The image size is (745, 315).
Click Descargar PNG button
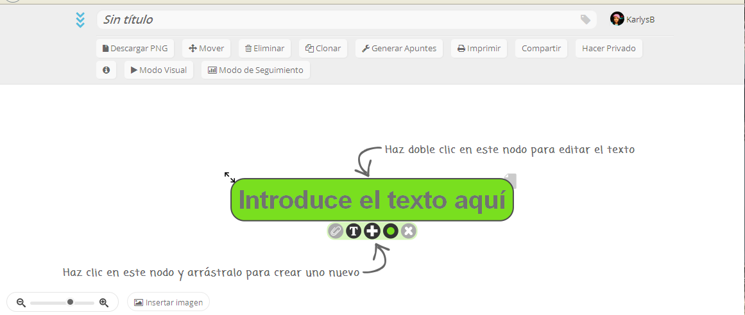(135, 49)
